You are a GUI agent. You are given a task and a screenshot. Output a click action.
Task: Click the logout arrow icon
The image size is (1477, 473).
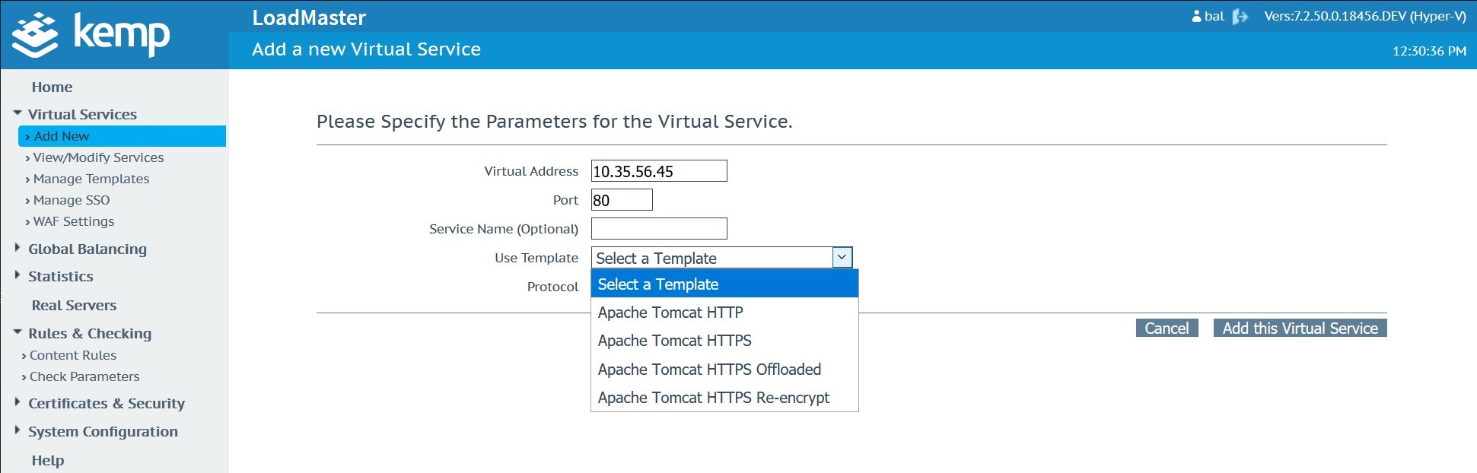pos(1240,17)
